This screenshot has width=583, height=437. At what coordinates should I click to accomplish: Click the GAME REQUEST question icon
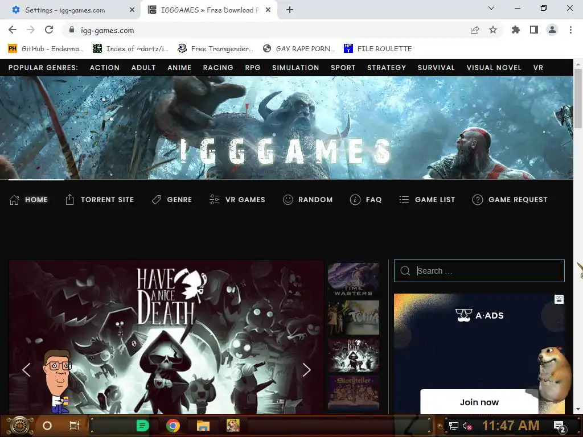(478, 200)
